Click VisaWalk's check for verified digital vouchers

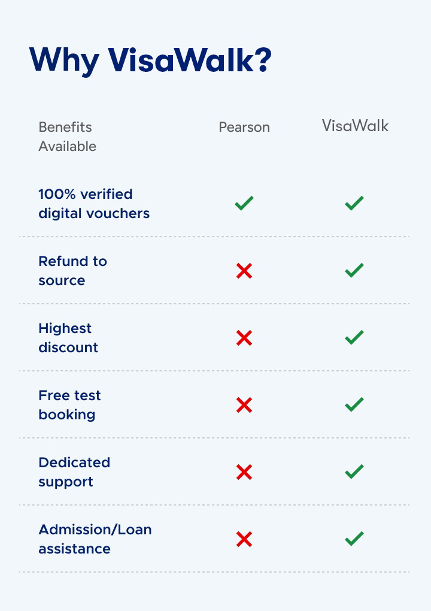[x=354, y=204]
